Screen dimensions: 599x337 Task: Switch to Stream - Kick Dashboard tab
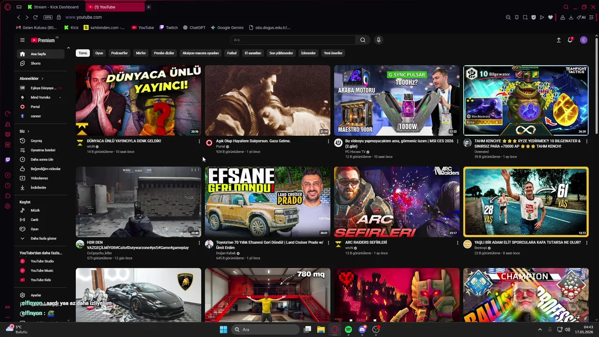coord(53,7)
